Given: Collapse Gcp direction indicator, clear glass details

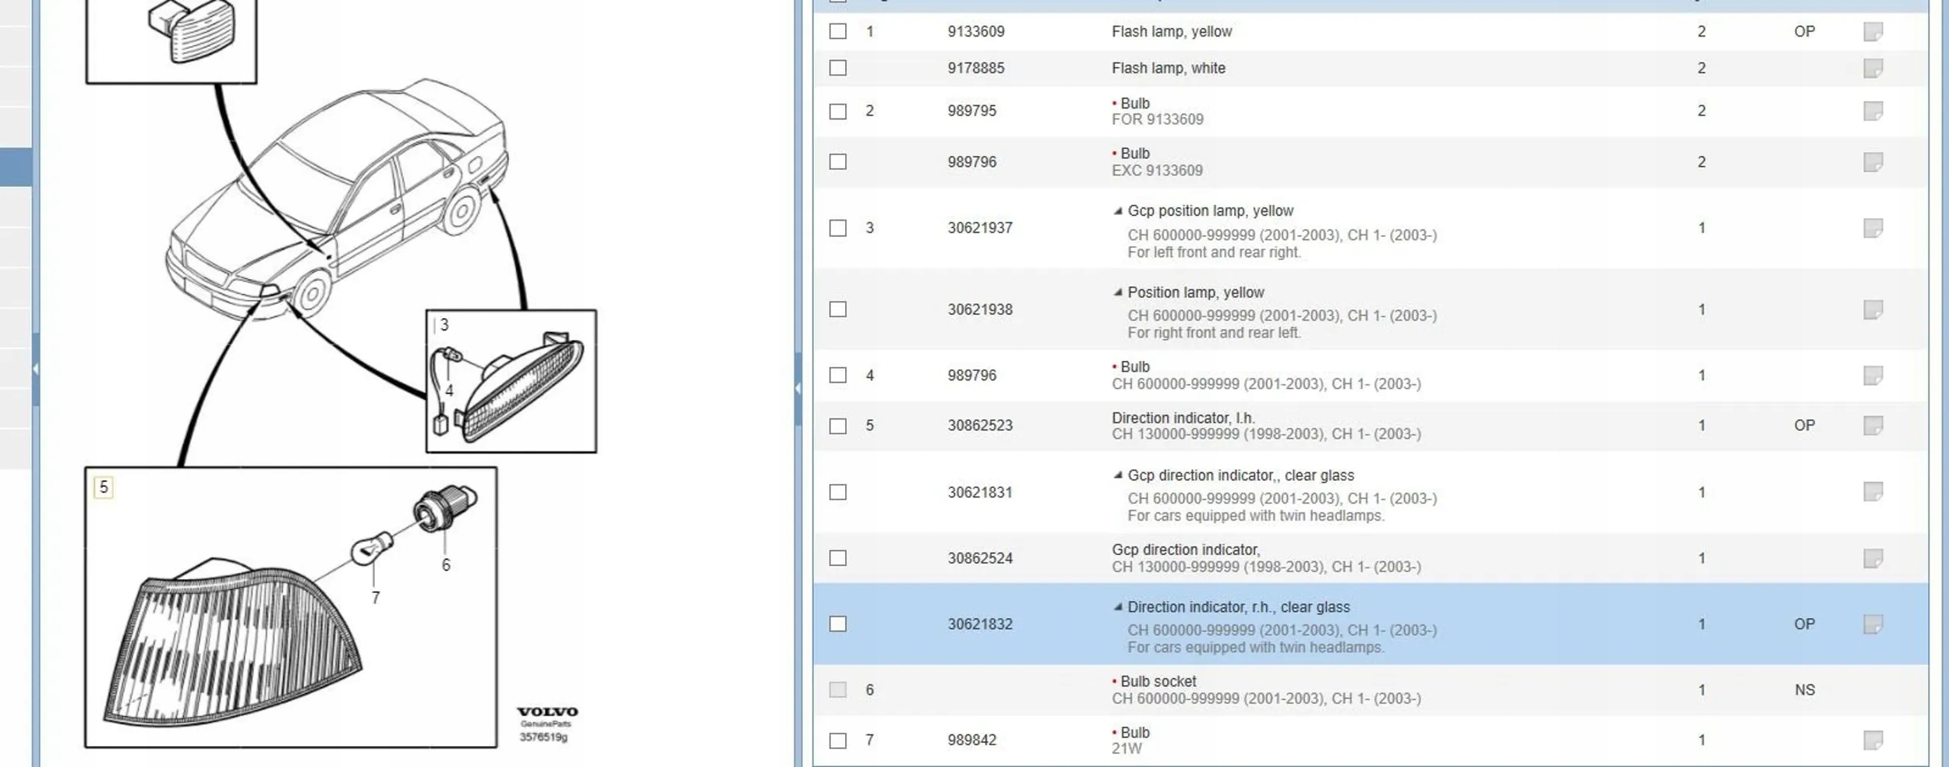Looking at the screenshot, I should pyautogui.click(x=1118, y=475).
